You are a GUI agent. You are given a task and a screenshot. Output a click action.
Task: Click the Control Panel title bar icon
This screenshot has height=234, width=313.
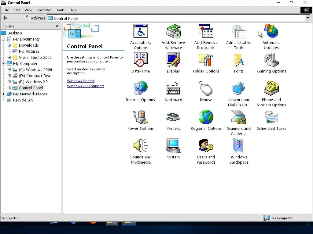point(4,2)
